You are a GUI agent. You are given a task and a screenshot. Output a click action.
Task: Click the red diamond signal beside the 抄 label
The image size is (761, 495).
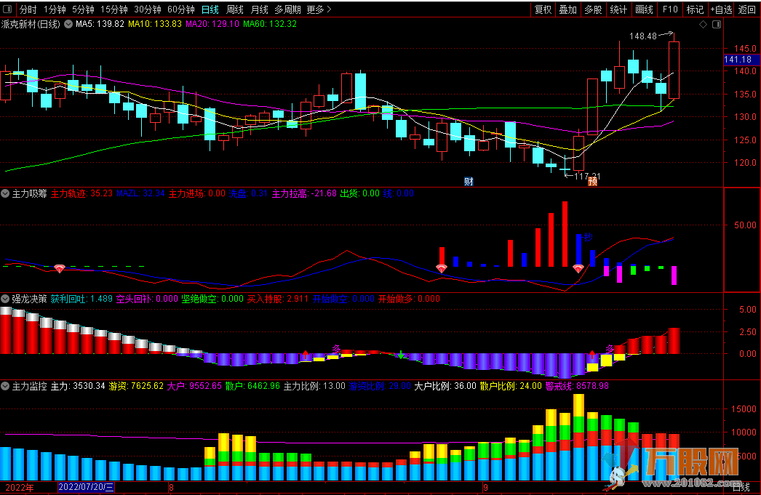578,268
